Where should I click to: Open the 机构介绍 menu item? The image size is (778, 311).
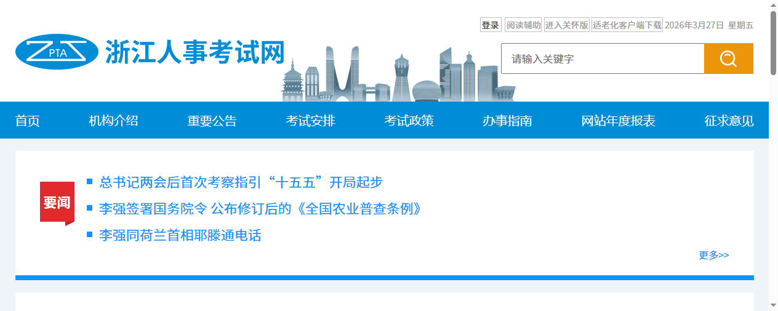(x=113, y=121)
